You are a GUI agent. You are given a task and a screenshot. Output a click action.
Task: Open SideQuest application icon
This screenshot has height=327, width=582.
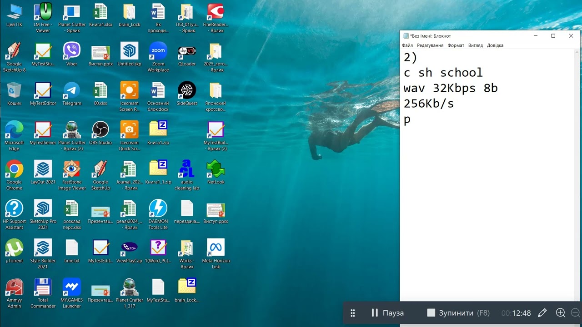click(187, 94)
